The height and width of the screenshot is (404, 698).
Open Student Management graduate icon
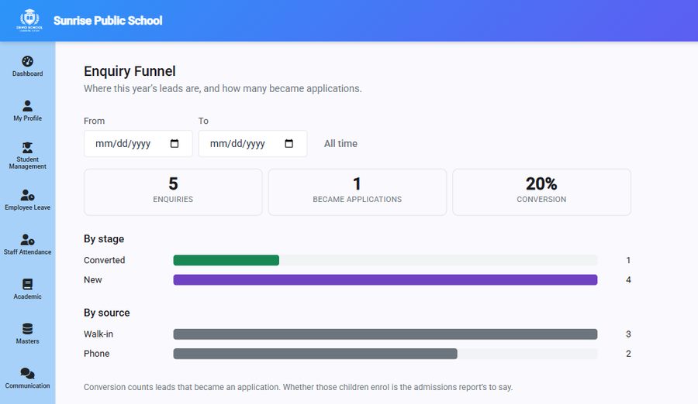(28, 148)
